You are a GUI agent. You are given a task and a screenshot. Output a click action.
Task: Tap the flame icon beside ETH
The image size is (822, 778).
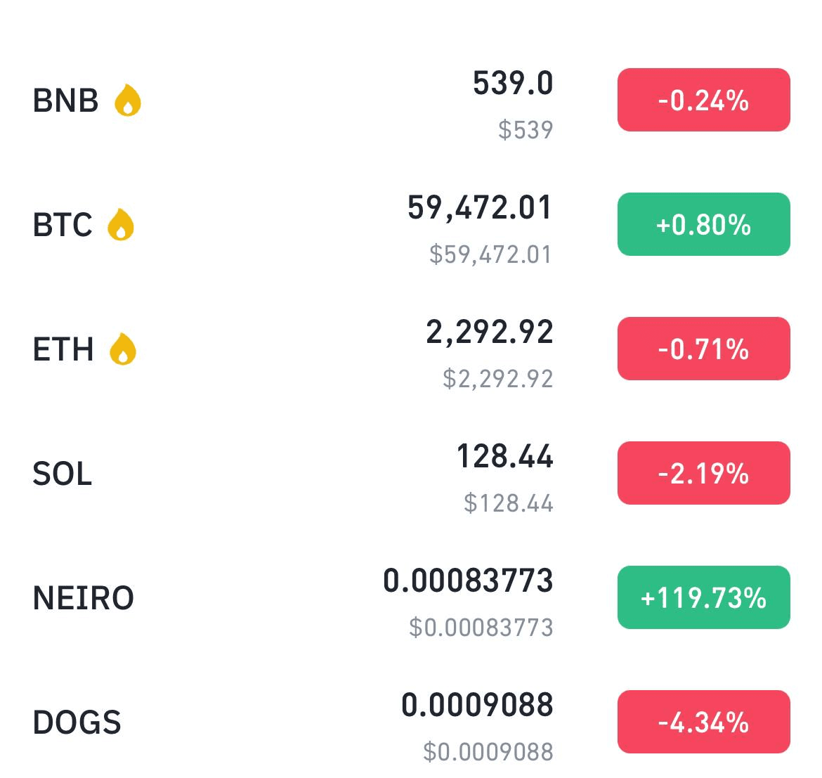coord(123,349)
